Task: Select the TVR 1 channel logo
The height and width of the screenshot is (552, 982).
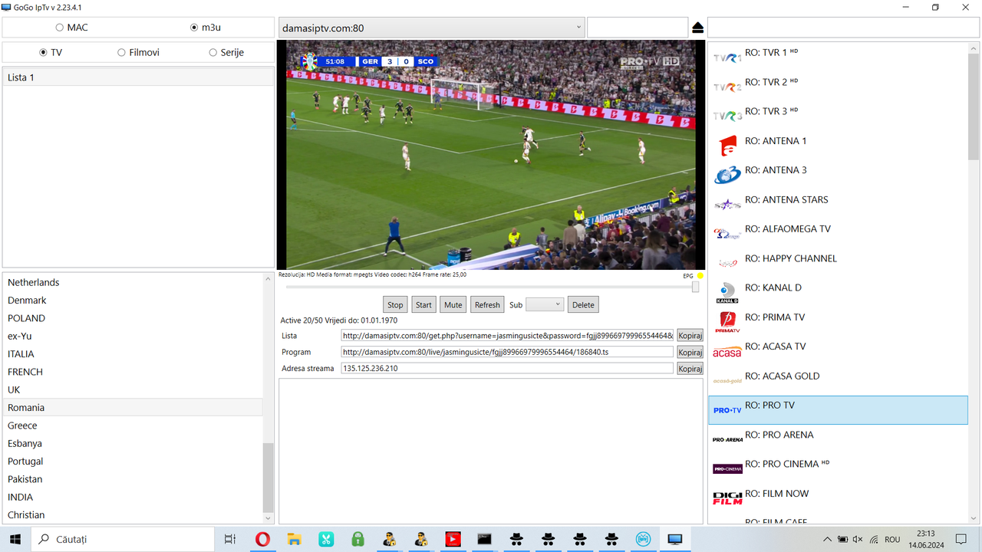Action: point(727,58)
